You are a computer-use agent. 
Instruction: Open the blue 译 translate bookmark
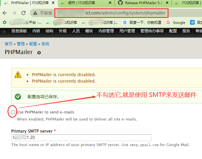click(192, 22)
